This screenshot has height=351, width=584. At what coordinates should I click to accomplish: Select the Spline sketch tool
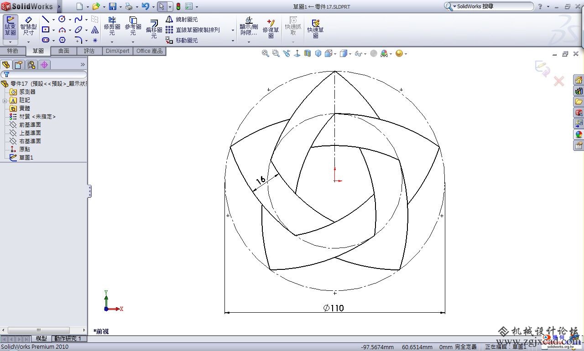[78, 19]
